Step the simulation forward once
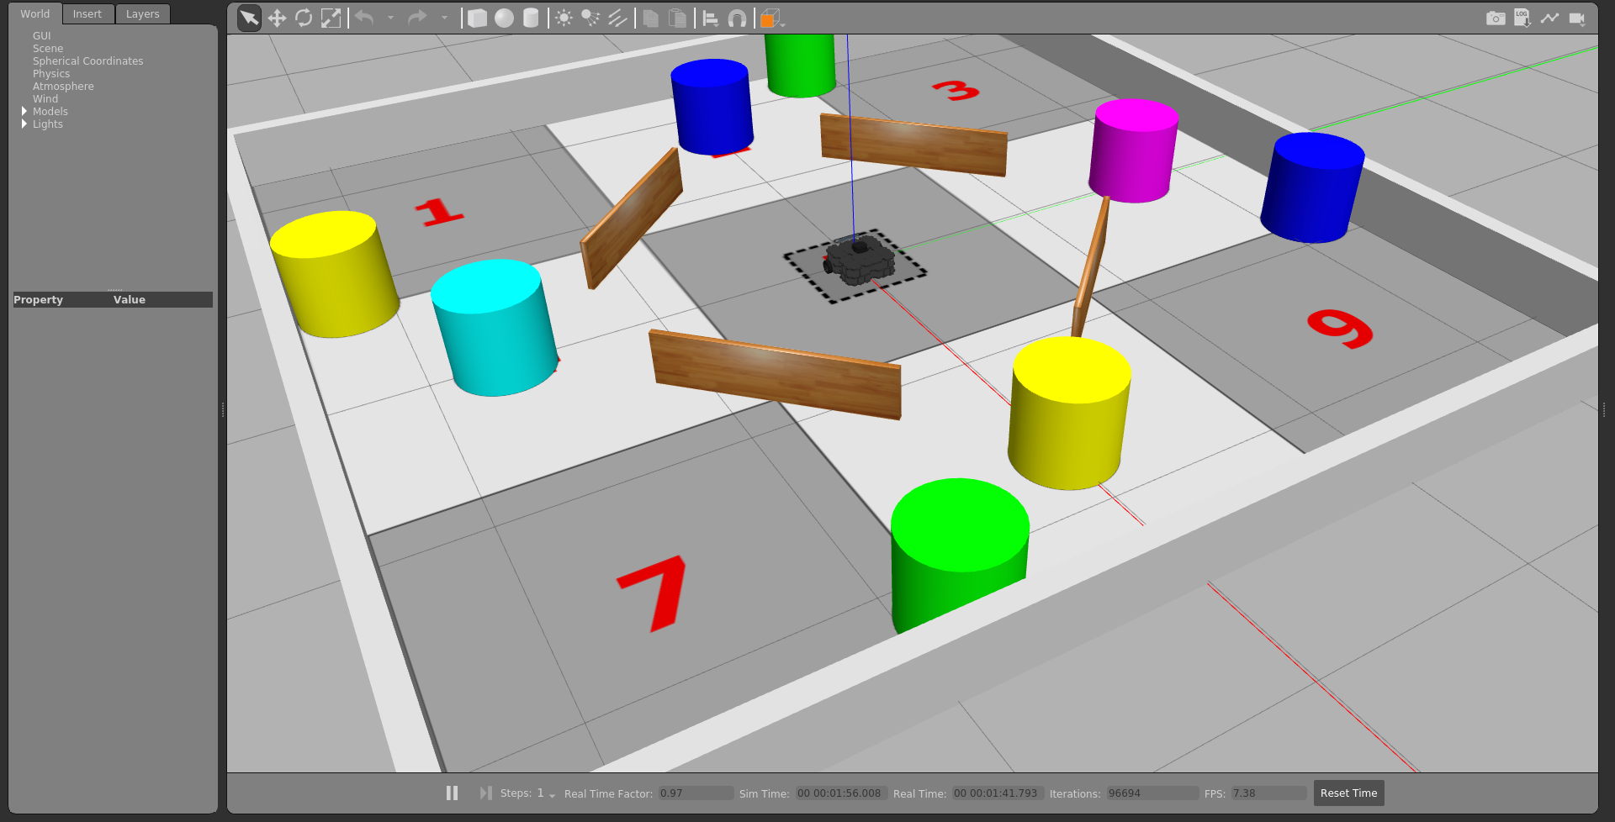 (x=485, y=793)
